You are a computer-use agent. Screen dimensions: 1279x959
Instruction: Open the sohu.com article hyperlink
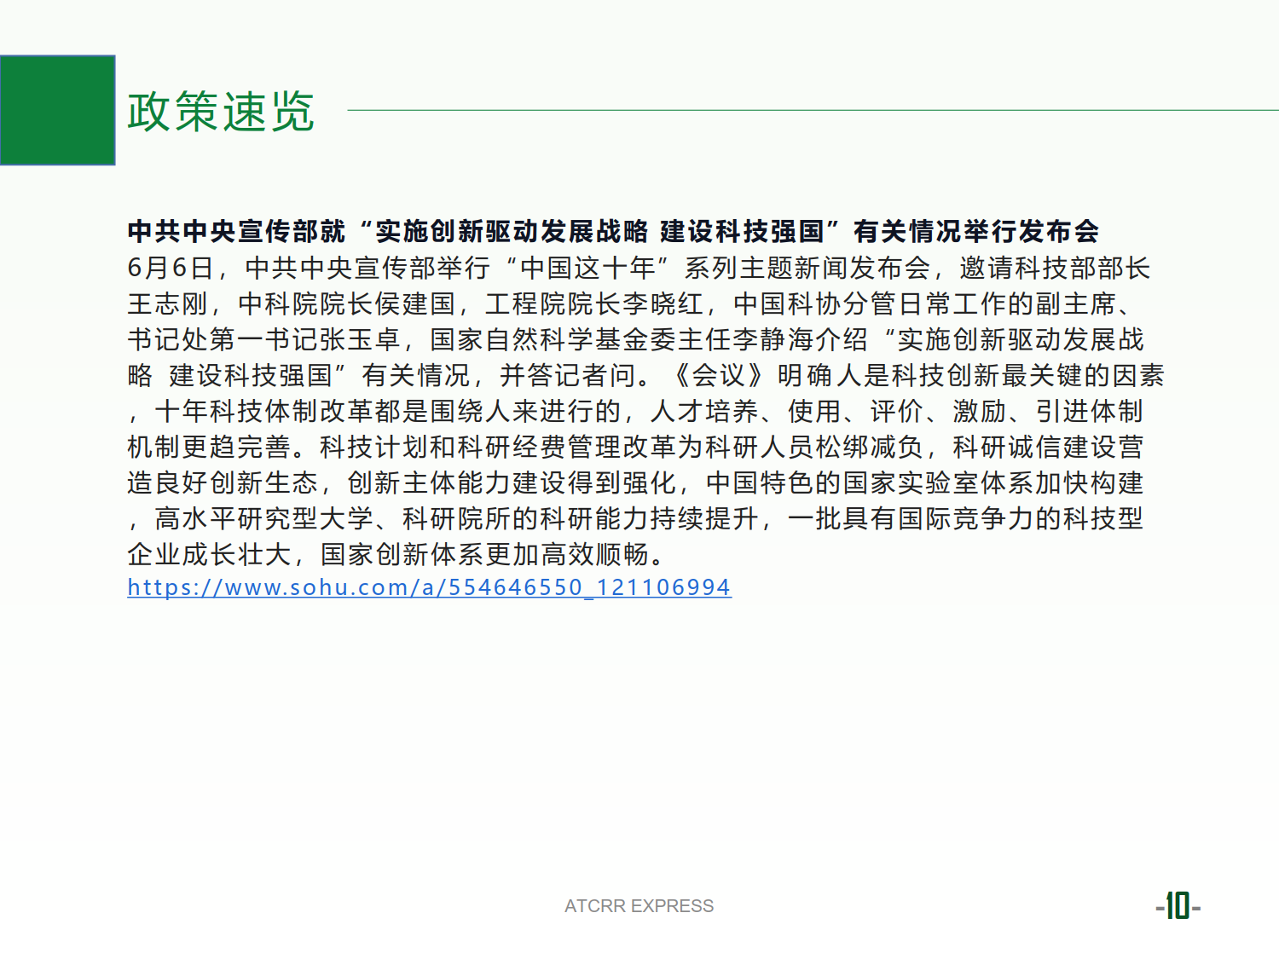[429, 587]
